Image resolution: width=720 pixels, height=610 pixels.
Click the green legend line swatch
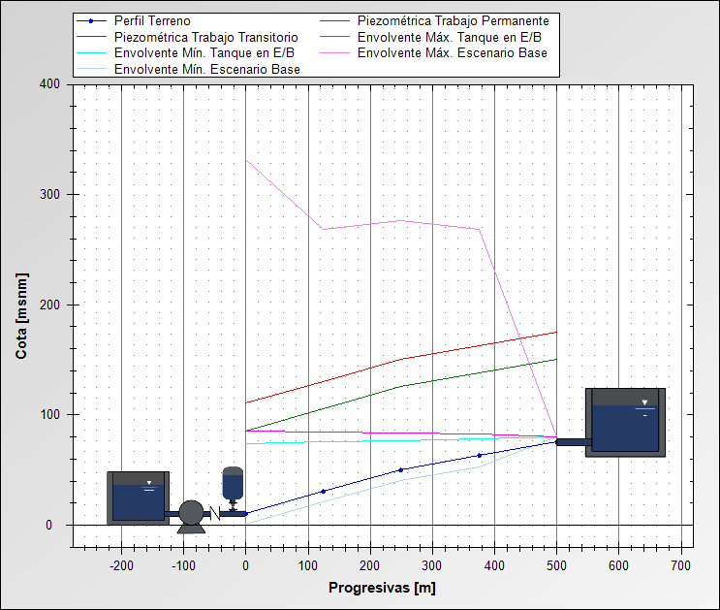click(x=334, y=21)
